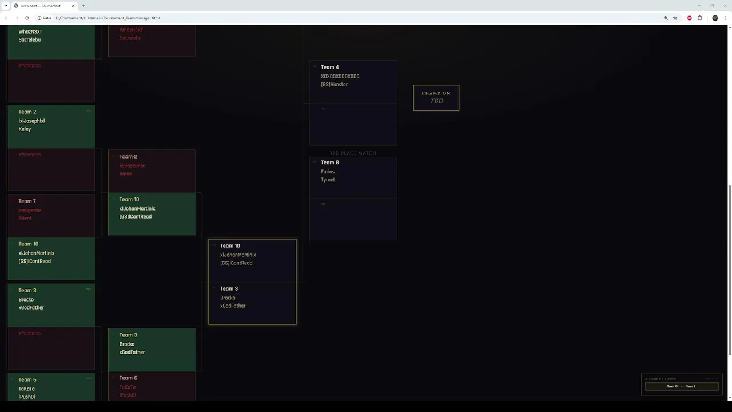Open the red adblock extension icon
This screenshot has height=412, width=732.
click(x=689, y=18)
